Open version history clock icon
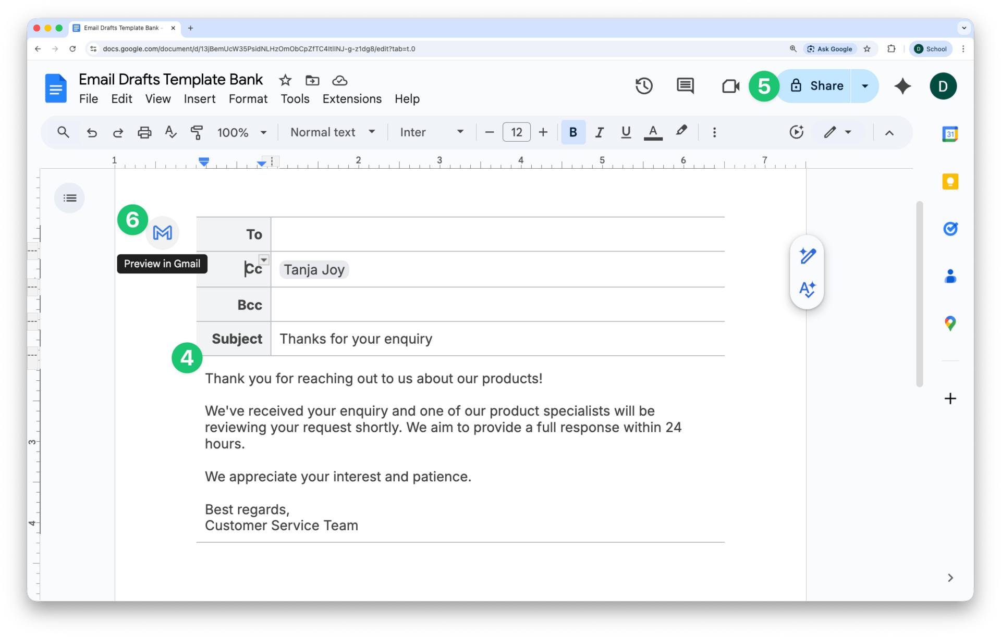Image resolution: width=1001 pixels, height=637 pixels. pos(644,86)
